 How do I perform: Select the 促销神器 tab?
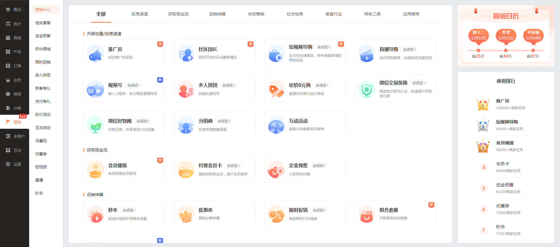click(217, 14)
